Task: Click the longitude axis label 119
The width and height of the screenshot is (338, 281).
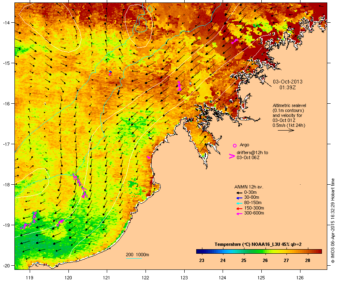Action: pos(30,278)
